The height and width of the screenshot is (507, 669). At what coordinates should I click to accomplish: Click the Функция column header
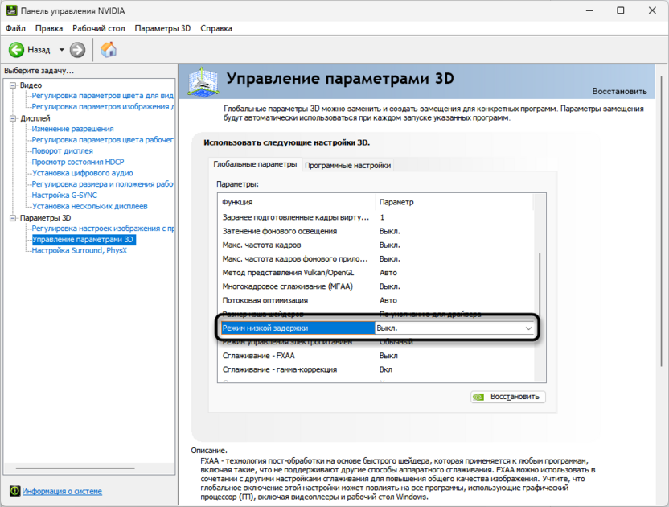(x=297, y=202)
